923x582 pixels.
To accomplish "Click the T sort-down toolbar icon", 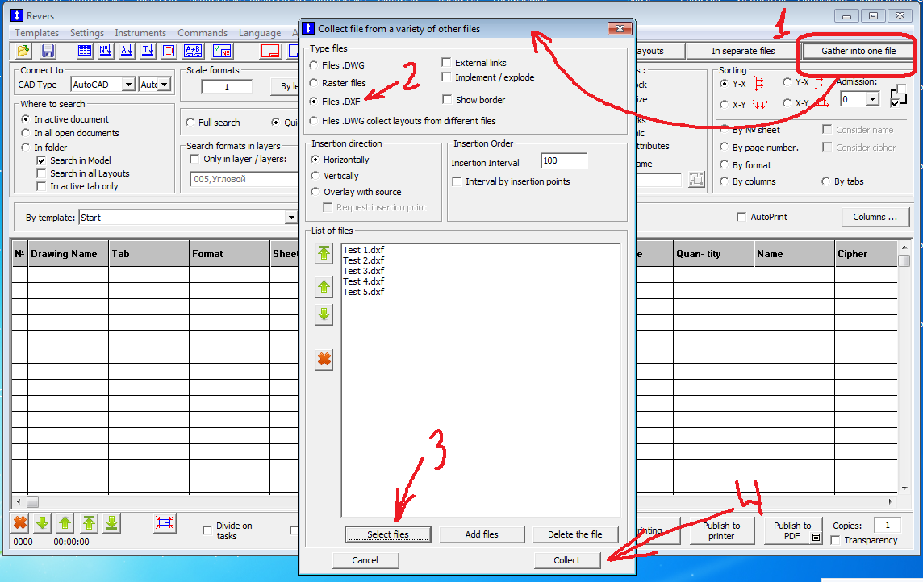I will [148, 51].
